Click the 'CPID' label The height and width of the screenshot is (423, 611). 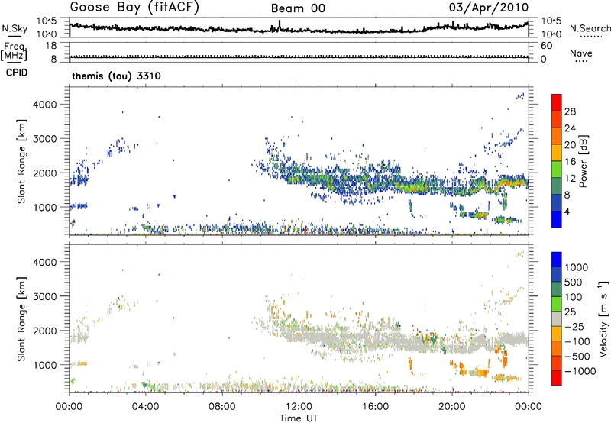pyautogui.click(x=17, y=73)
